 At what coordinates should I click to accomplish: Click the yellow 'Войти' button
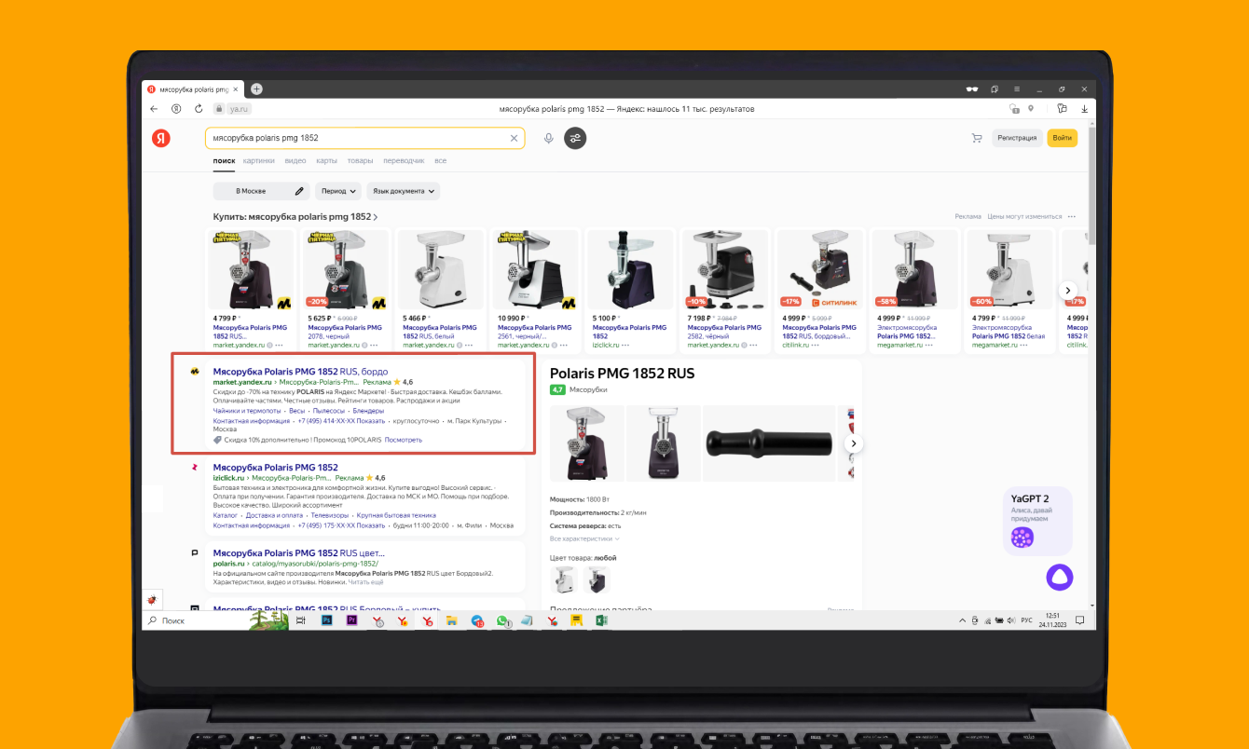point(1062,138)
